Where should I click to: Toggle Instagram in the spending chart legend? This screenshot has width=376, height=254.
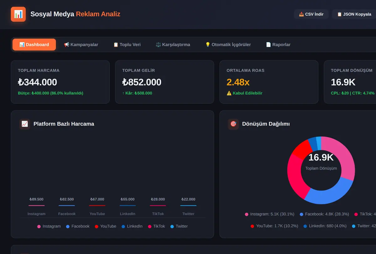[x=49, y=226]
